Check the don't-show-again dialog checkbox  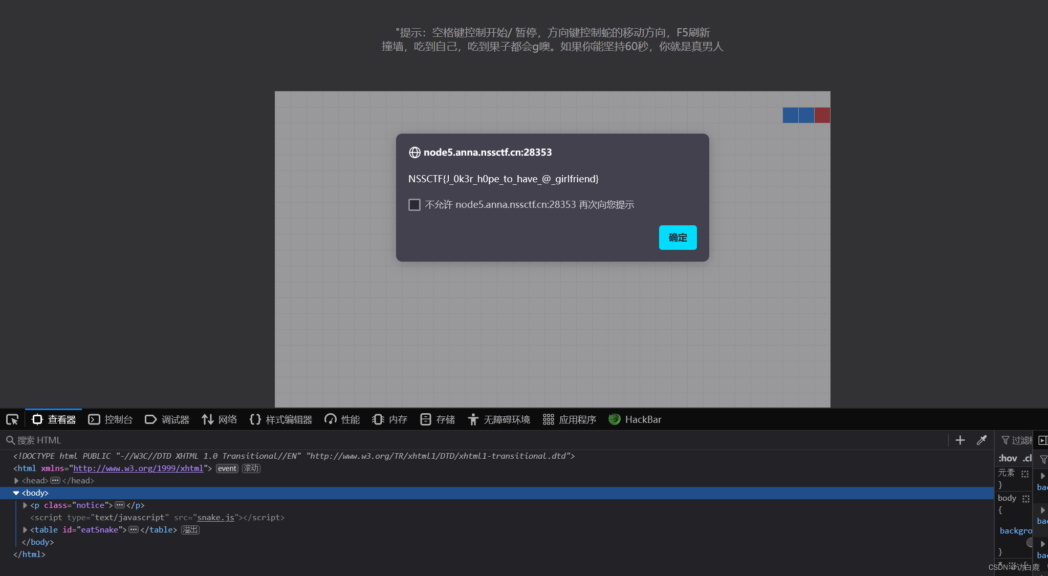pyautogui.click(x=414, y=205)
